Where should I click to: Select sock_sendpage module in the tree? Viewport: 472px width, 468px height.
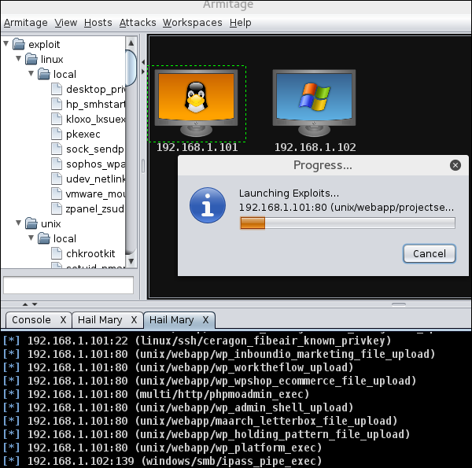tap(94, 149)
